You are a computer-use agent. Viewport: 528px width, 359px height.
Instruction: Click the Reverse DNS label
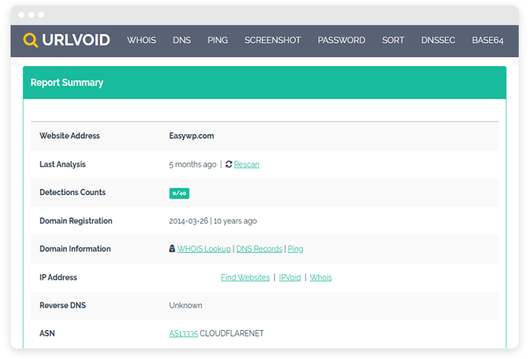coord(63,305)
